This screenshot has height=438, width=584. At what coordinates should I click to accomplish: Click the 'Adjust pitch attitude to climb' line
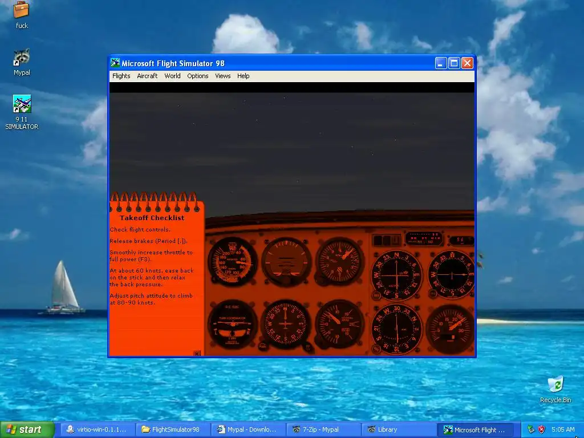(151, 299)
